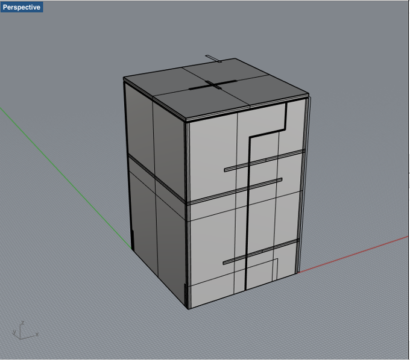Click the XYZ world axes icon
Viewport: 410px width, 360px height.
click(x=25, y=331)
